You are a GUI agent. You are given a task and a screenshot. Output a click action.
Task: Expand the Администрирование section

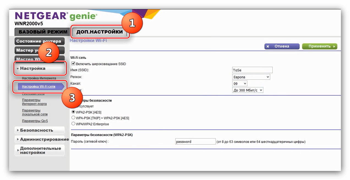(x=41, y=139)
